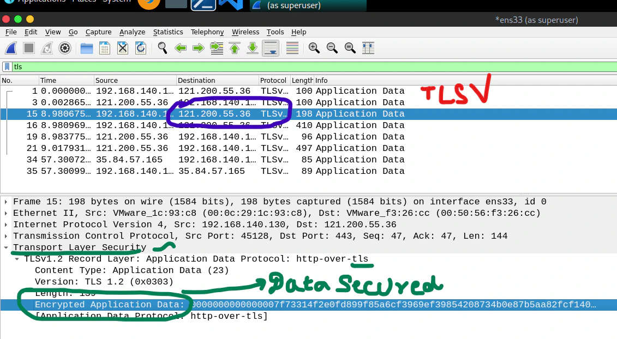The image size is (617, 339).
Task: Expand the Transmission Control Protocol section
Action: point(6,236)
